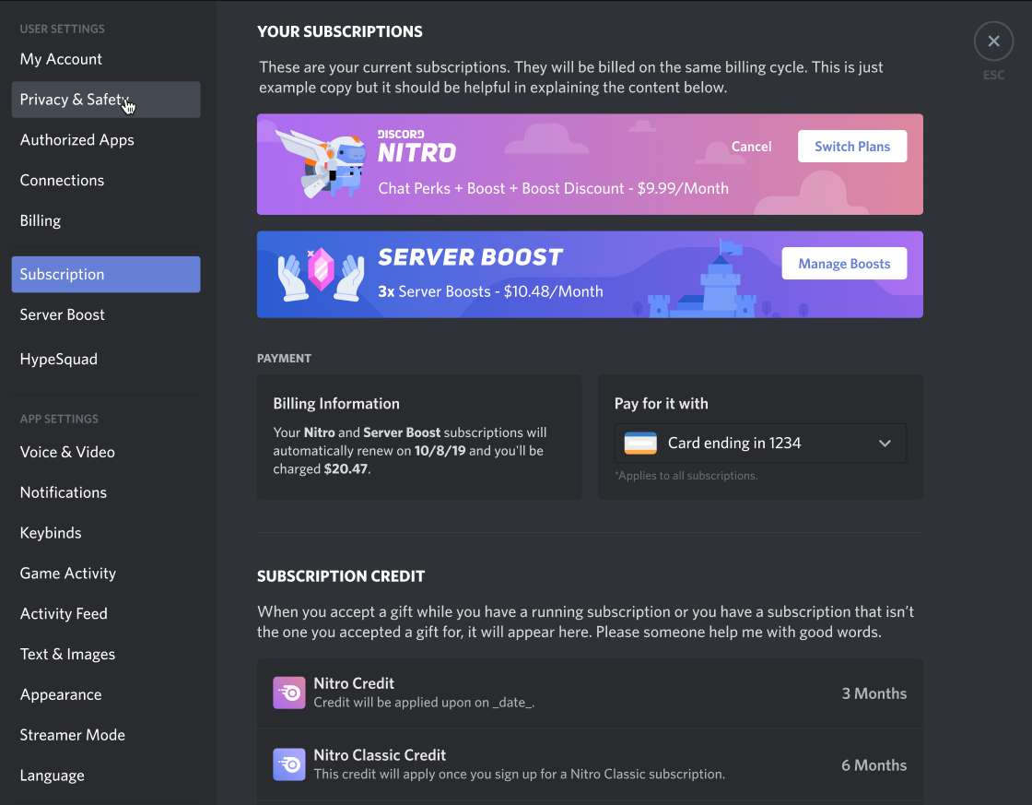Screen dimensions: 1032x805
Task: Click the Nitro Credit gift icon
Action: 288,692
